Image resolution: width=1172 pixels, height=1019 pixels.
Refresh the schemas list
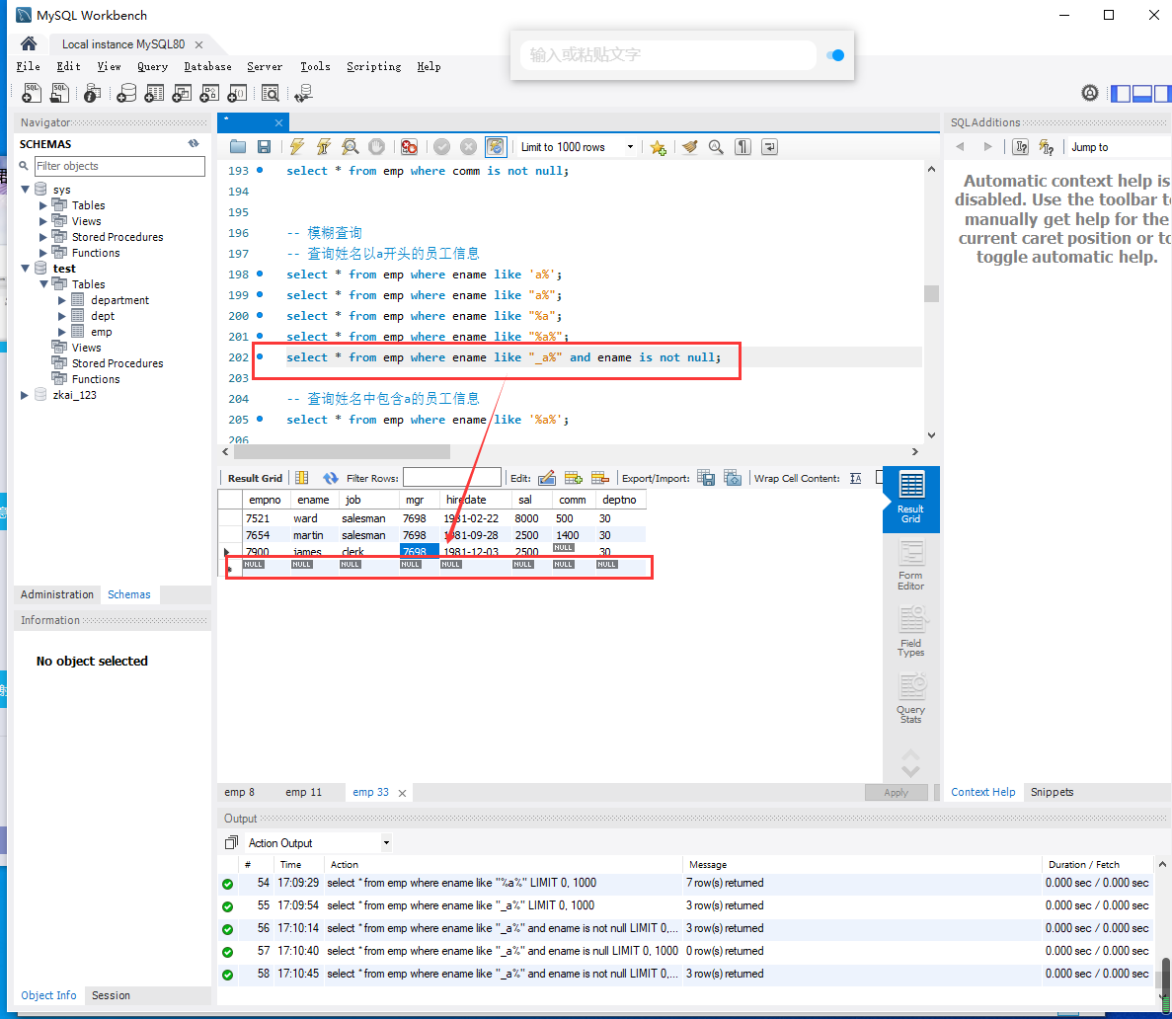[x=194, y=143]
